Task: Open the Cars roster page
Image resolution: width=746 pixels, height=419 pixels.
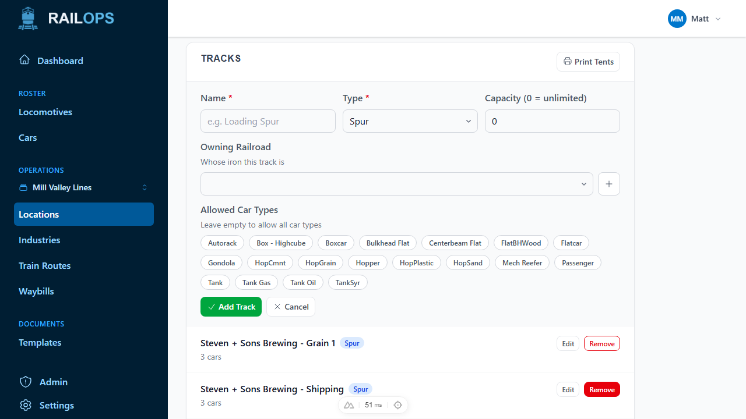Action: click(28, 137)
